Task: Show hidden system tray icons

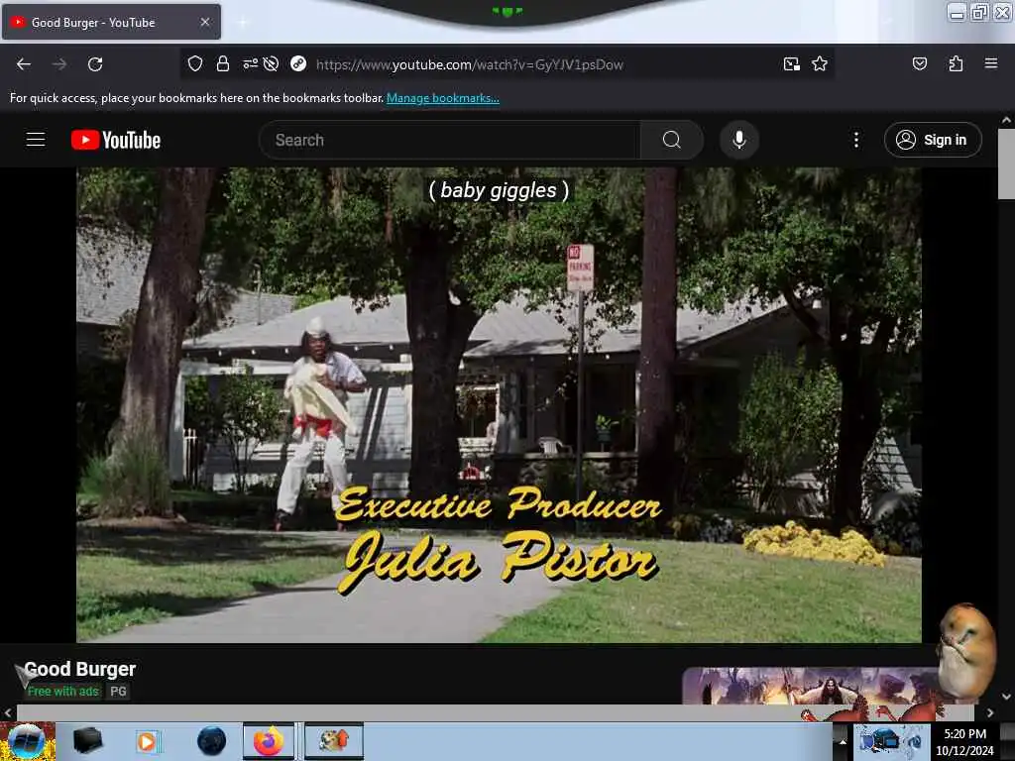Action: click(x=843, y=741)
